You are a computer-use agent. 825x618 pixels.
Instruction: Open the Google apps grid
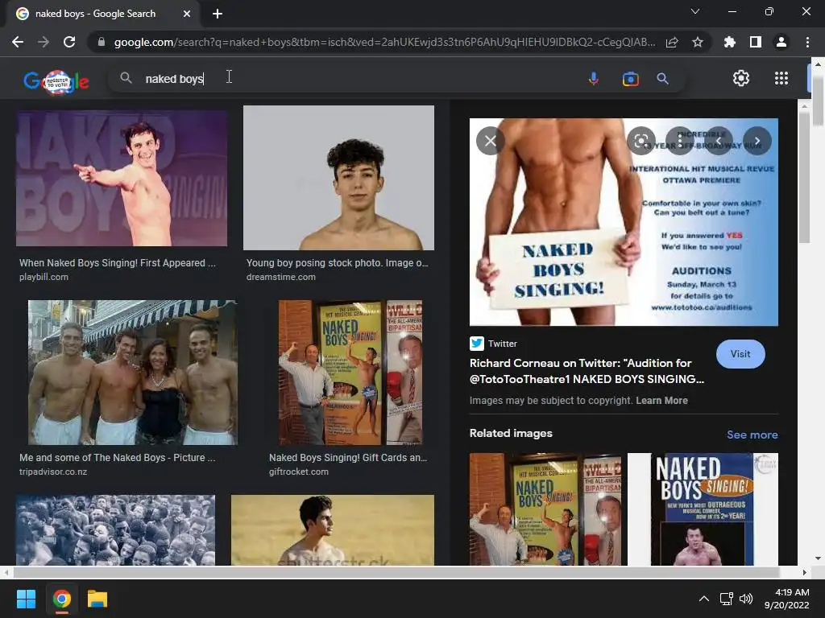[x=781, y=78]
